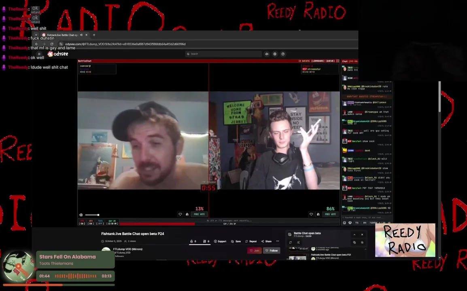Click the browser address bar URL
Screen dimensions: 467x291
pyautogui.click(x=125, y=44)
